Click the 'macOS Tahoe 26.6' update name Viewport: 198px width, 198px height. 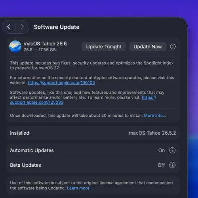coord(45,44)
